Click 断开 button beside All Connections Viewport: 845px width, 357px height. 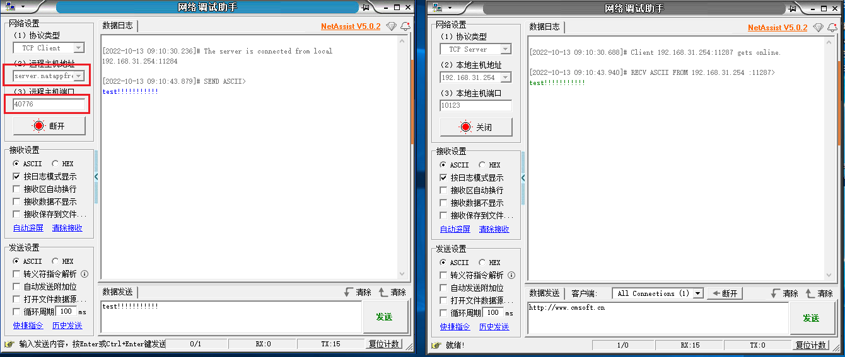tap(725, 293)
